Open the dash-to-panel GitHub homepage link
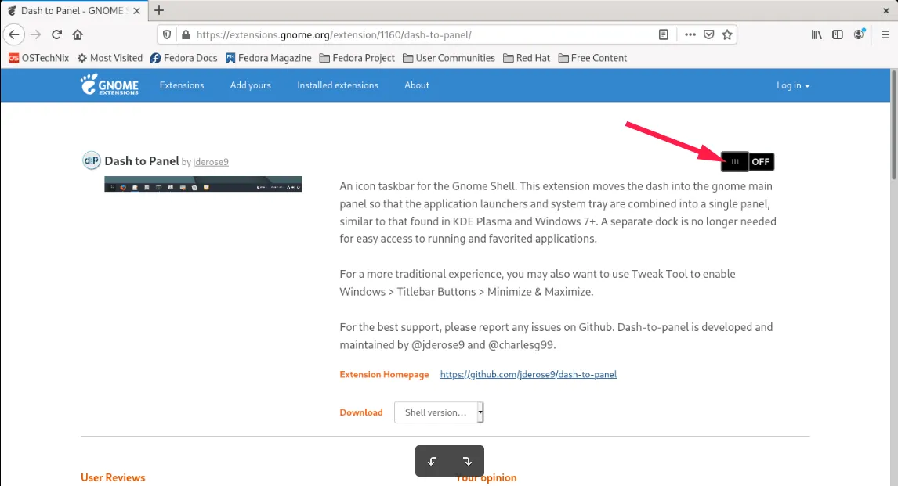Image resolution: width=898 pixels, height=486 pixels. pyautogui.click(x=528, y=374)
